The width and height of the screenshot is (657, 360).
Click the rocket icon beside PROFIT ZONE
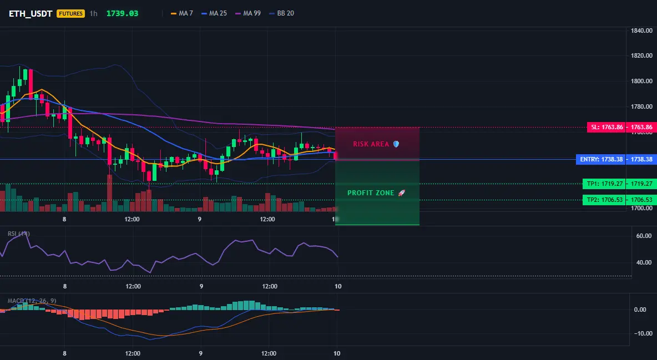401,193
